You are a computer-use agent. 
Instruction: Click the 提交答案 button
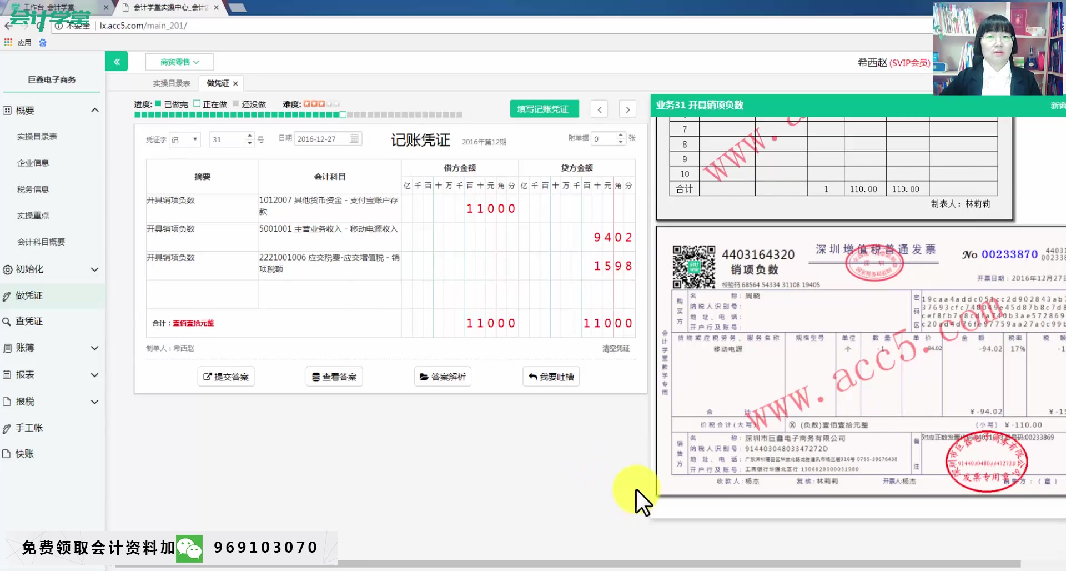(225, 376)
